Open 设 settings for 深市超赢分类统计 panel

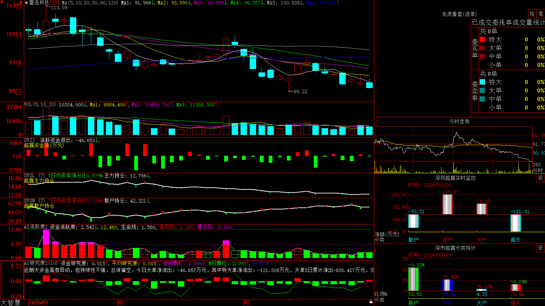click(x=541, y=248)
